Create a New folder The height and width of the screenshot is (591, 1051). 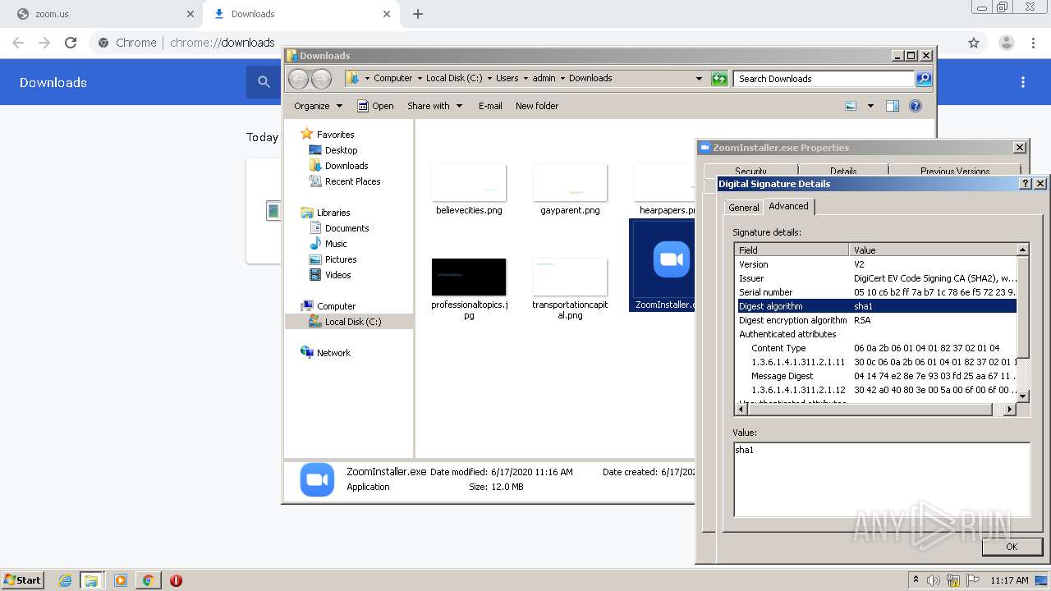[x=537, y=106]
